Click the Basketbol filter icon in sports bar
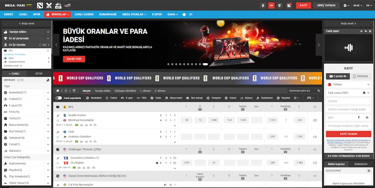The image size is (375, 188). (x=88, y=98)
